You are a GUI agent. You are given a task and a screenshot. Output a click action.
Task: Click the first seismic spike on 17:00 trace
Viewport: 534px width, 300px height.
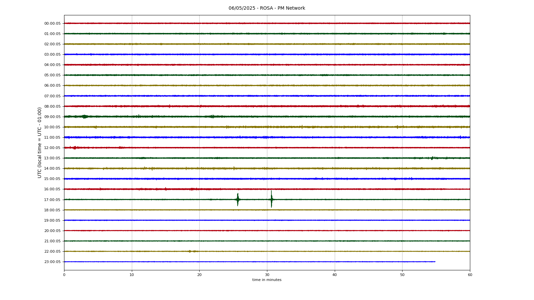tap(238, 199)
